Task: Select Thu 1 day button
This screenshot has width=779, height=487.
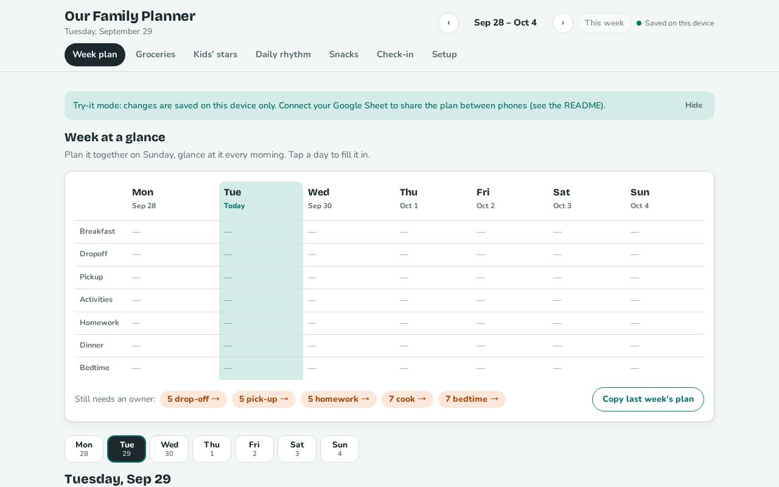Action: (212, 449)
